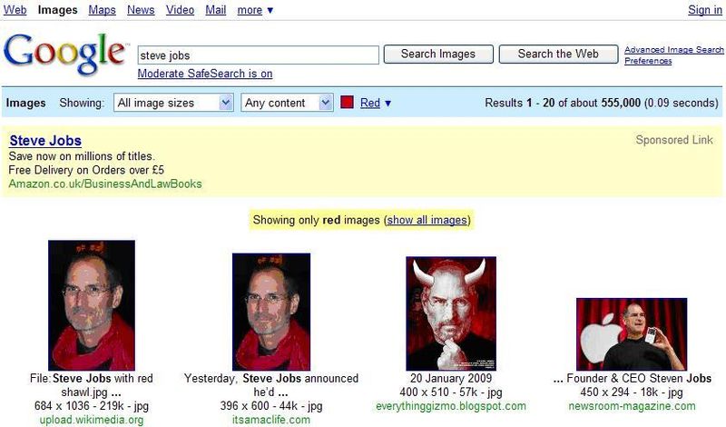Screen dimensions: 726x427
Task: Click the Google logo
Action: (64, 55)
